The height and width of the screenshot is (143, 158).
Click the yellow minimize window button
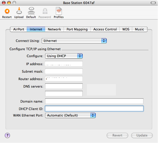pyautogui.click(x=9, y=3)
